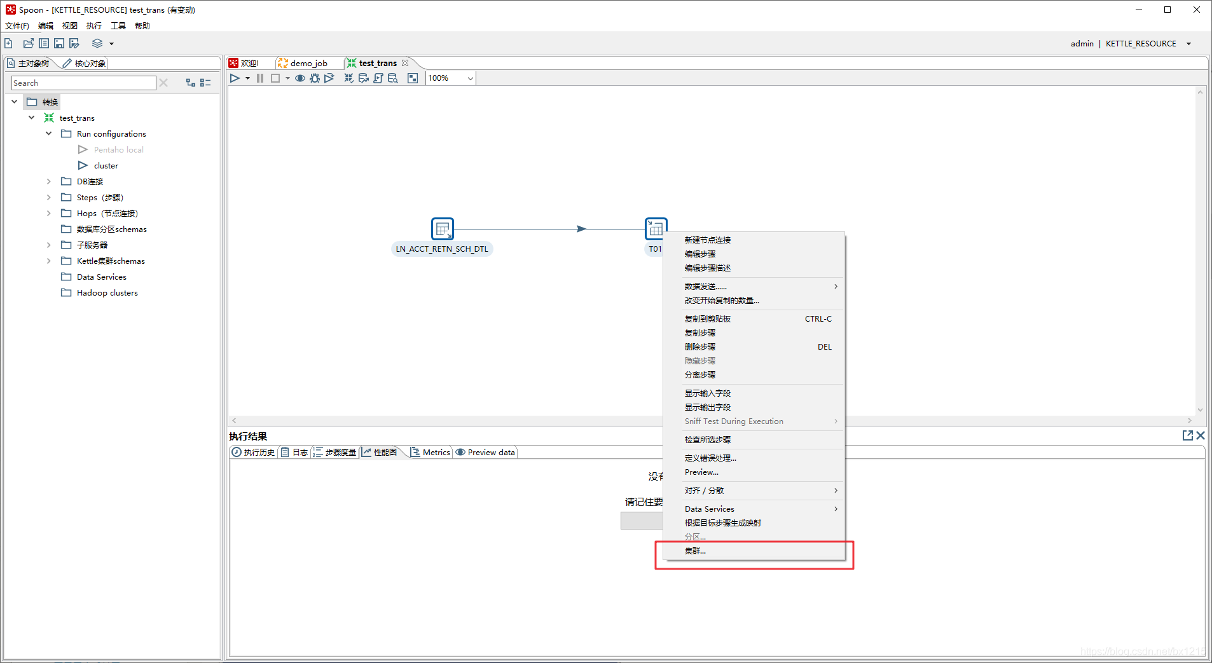Pause the running transformation
Image resolution: width=1212 pixels, height=663 pixels.
[260, 78]
